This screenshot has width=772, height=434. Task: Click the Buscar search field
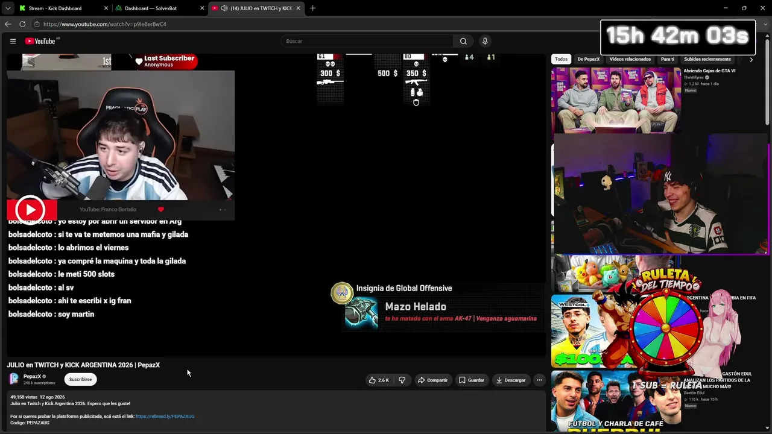click(x=367, y=41)
